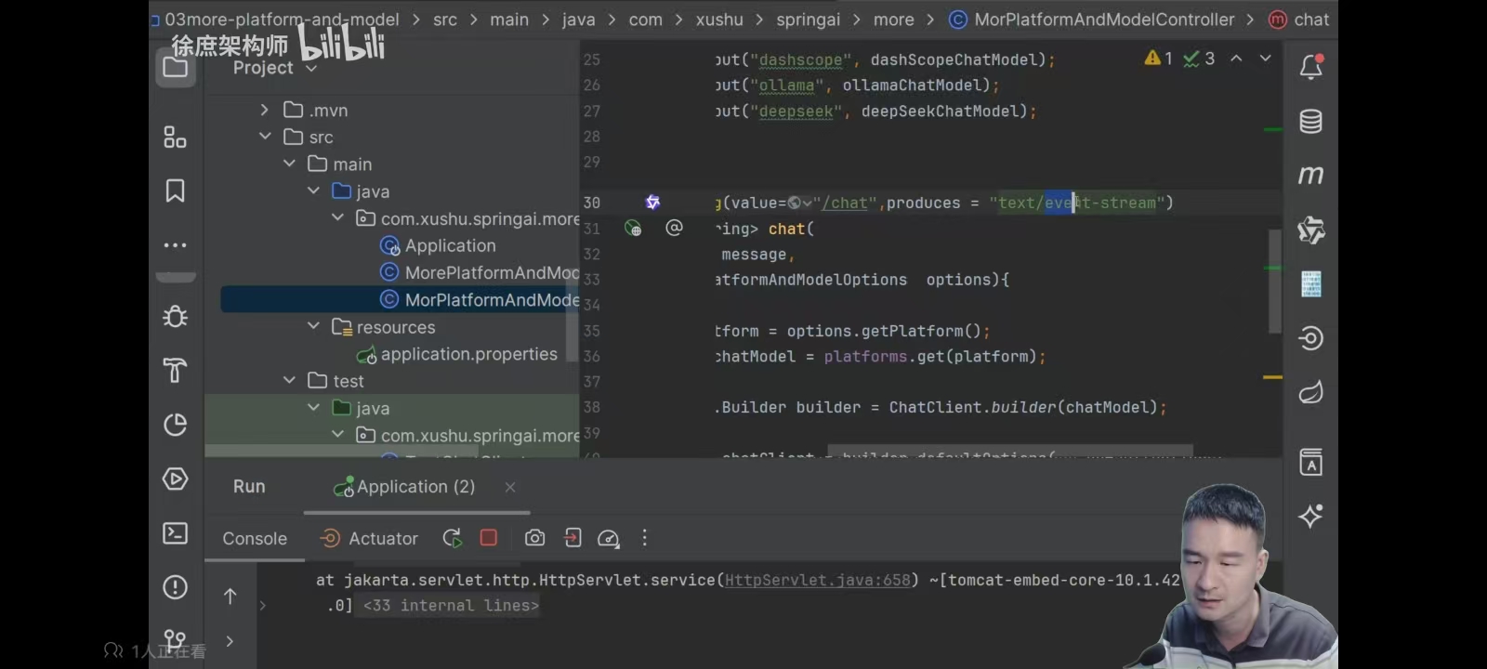Collapse the com.xushu.springai.more package under main
1487x669 pixels.
[337, 217]
